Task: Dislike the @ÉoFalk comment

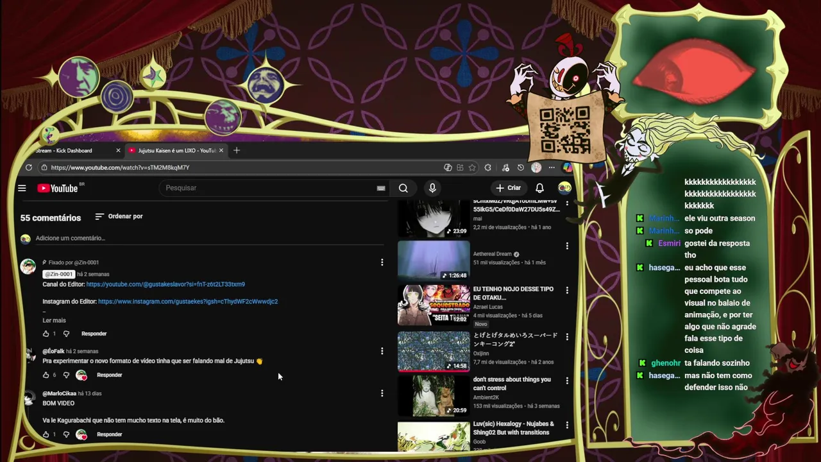Action: point(66,375)
